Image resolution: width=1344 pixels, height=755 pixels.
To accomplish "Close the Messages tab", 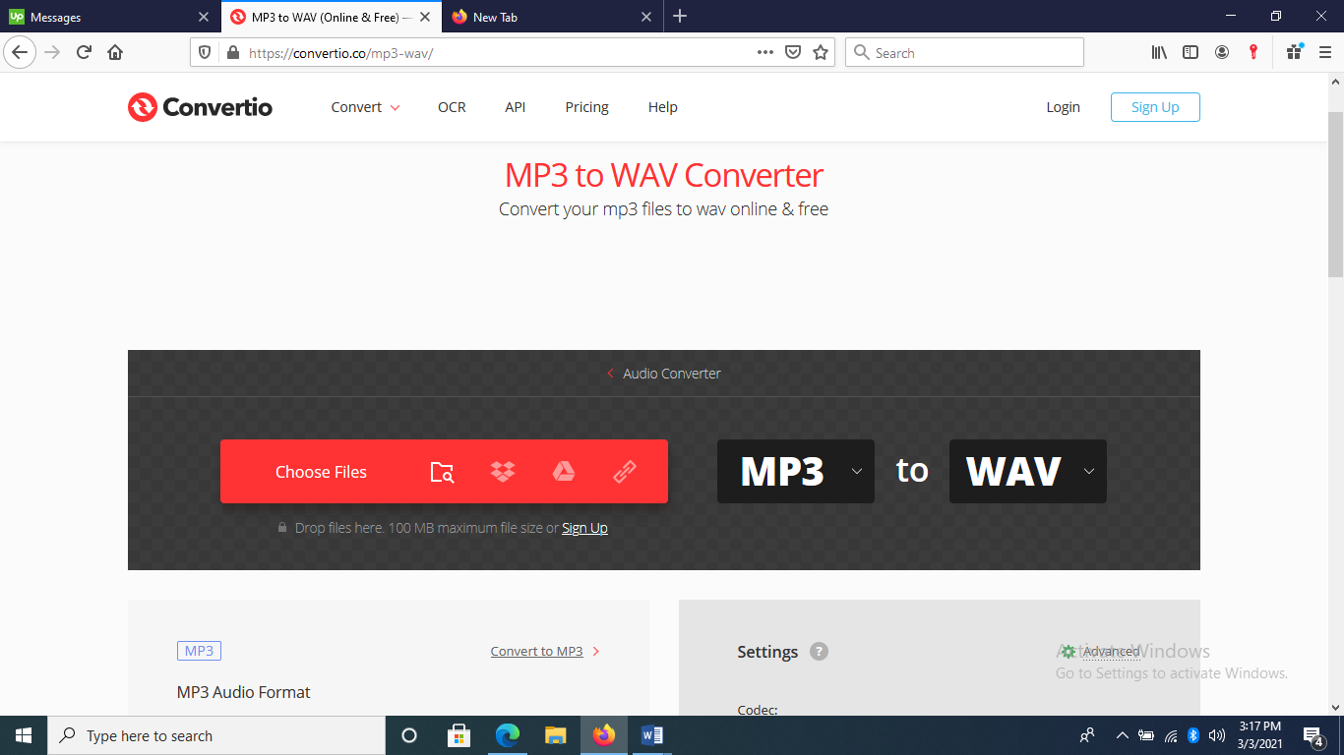I will coord(204,17).
